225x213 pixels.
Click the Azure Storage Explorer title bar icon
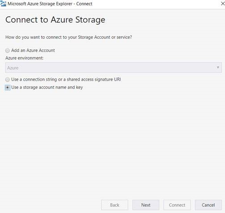3,4
